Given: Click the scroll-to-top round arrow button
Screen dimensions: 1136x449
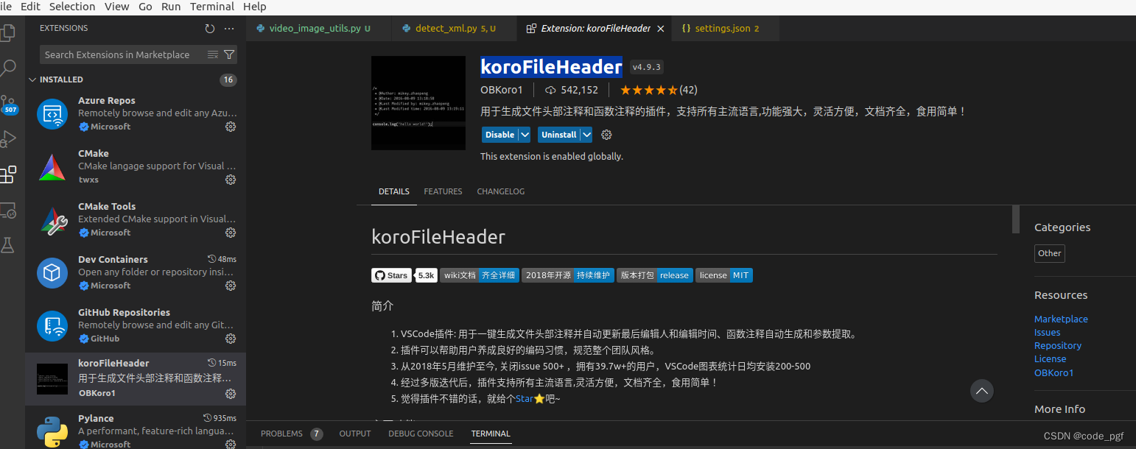Looking at the screenshot, I should click(981, 391).
